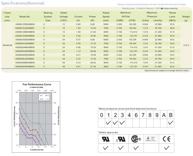Screen dimensions: 193x156
Task: Click the Hypro bearing legend symbol
Action: coord(162,9)
